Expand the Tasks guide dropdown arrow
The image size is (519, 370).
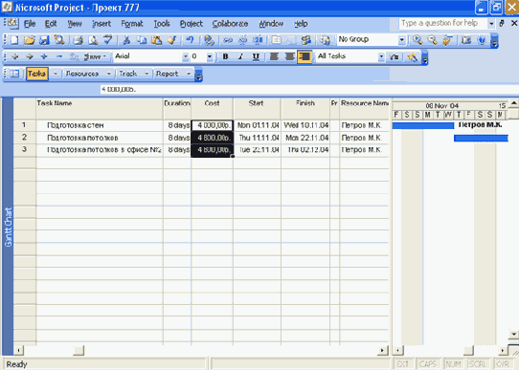tap(56, 74)
